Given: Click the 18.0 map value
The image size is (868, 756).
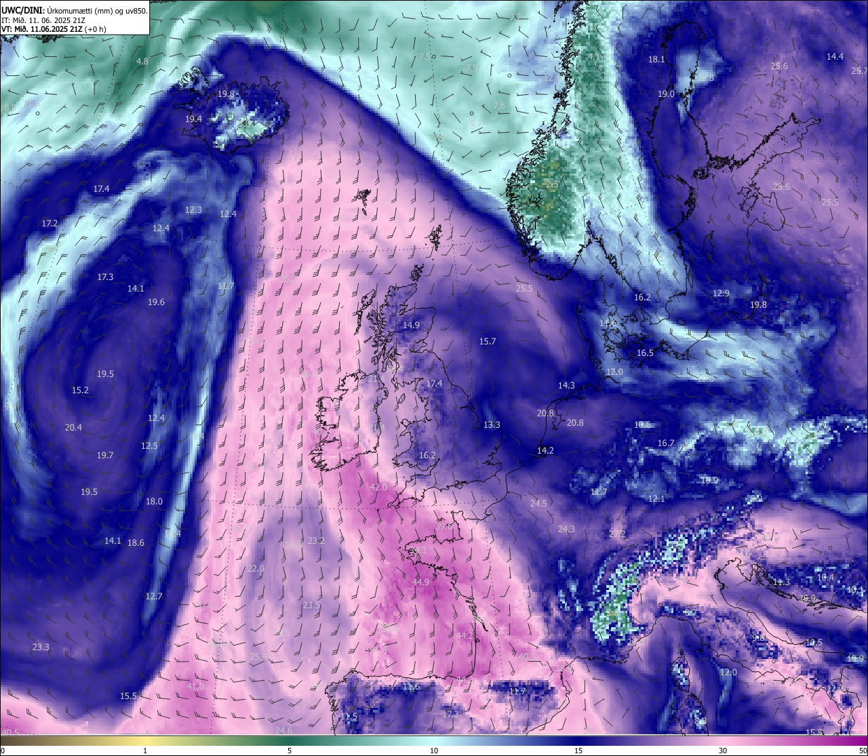Looking at the screenshot, I should (x=154, y=502).
